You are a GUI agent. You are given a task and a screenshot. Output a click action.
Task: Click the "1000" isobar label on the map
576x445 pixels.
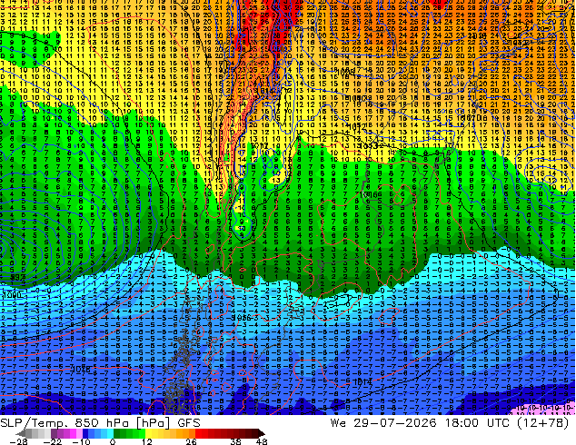[11, 295]
